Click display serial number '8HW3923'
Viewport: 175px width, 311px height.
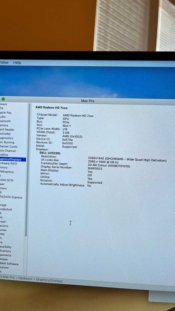click(95, 169)
